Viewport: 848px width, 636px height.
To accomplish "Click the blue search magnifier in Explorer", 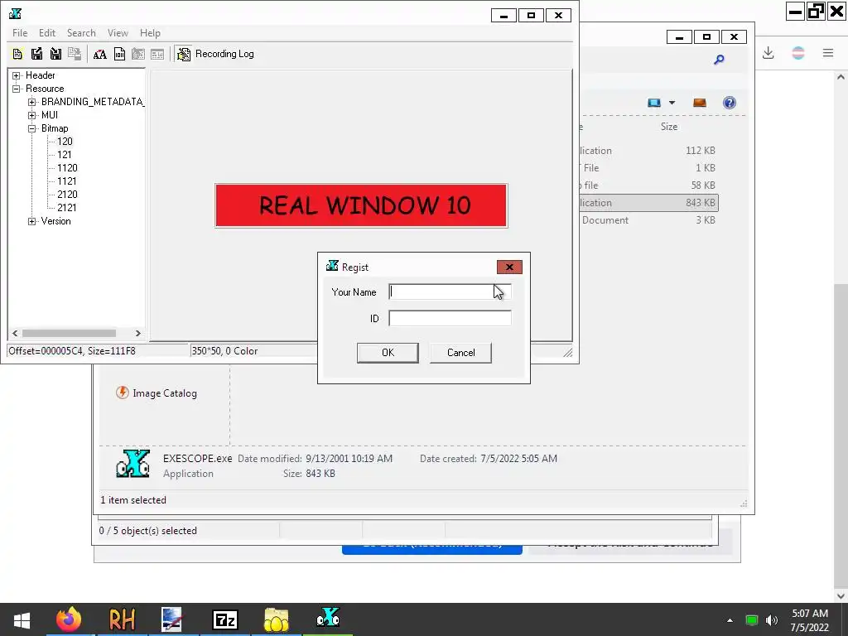I will point(719,60).
